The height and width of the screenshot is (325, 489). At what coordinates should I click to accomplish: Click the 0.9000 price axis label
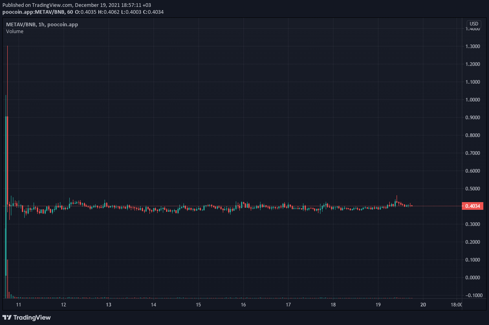click(x=472, y=118)
